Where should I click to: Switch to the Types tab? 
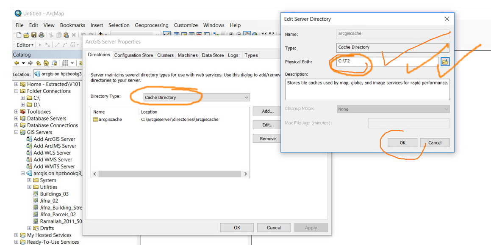pyautogui.click(x=251, y=55)
